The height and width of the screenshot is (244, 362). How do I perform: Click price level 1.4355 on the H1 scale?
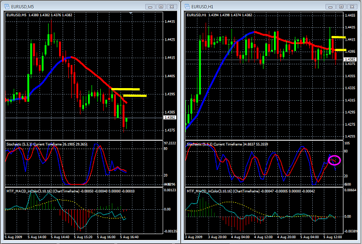[350, 76]
